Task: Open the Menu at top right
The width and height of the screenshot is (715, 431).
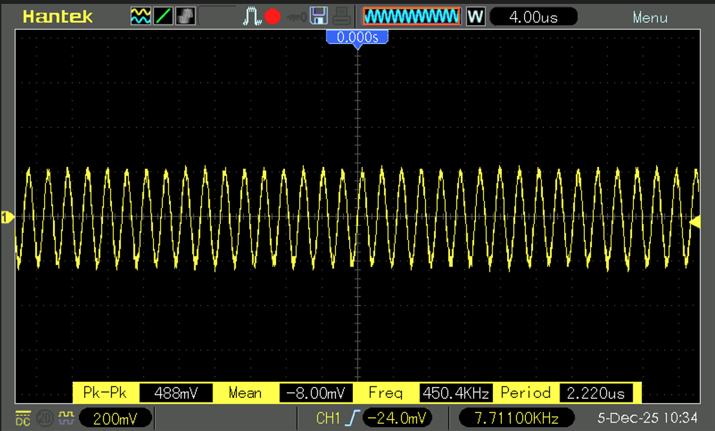Action: pos(650,17)
